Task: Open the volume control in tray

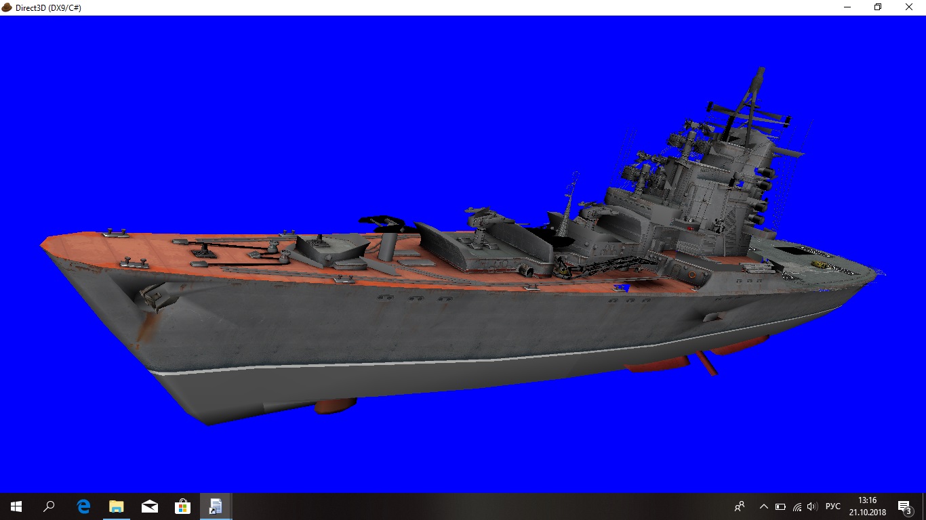Action: click(812, 506)
